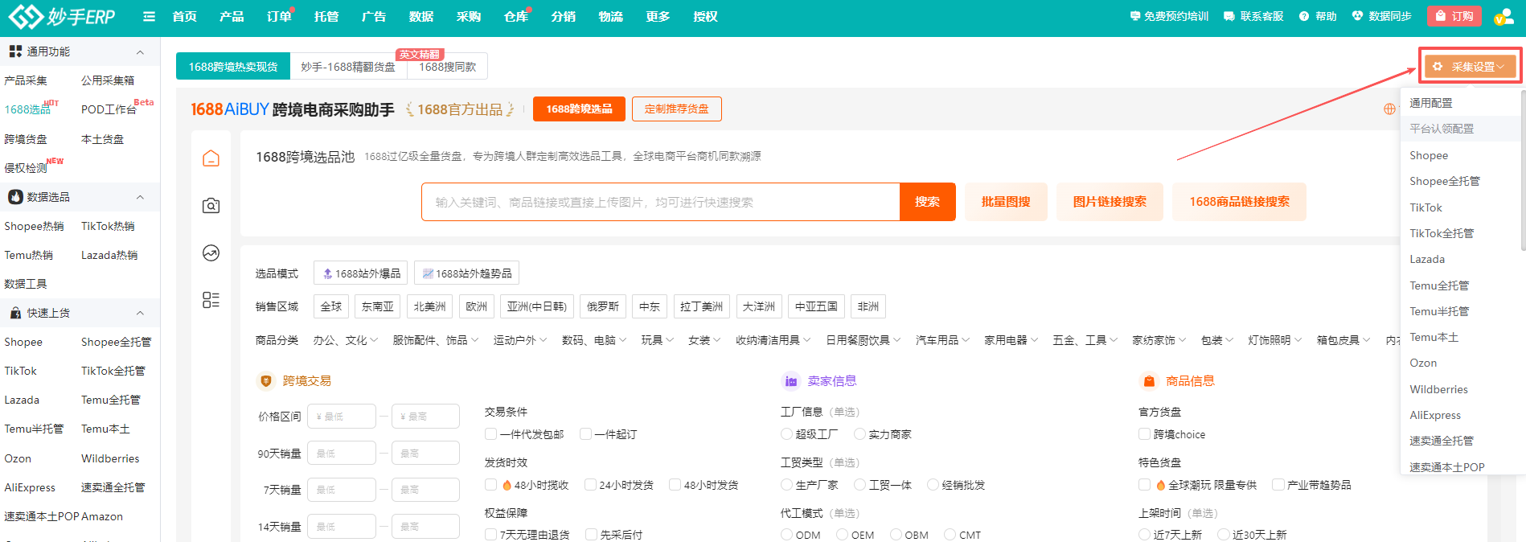Open the camera image search icon
This screenshot has width=1526, height=542.
[x=211, y=206]
